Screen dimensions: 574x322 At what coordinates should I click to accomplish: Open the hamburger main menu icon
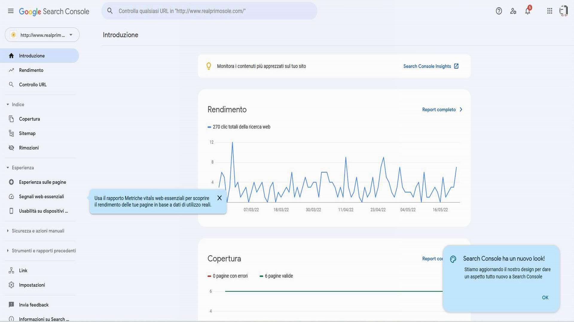11,11
